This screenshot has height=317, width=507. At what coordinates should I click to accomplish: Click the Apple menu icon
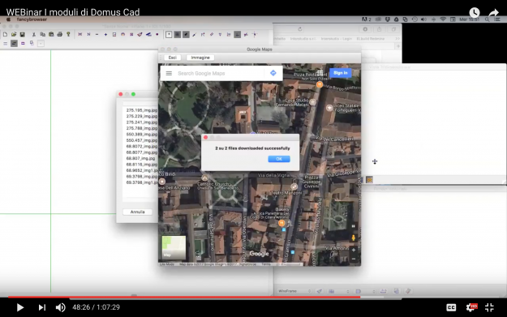coord(8,19)
